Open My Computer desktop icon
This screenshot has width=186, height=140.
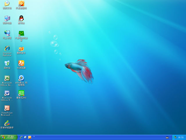[x=7, y=18]
